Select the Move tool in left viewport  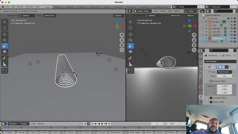tap(5, 34)
